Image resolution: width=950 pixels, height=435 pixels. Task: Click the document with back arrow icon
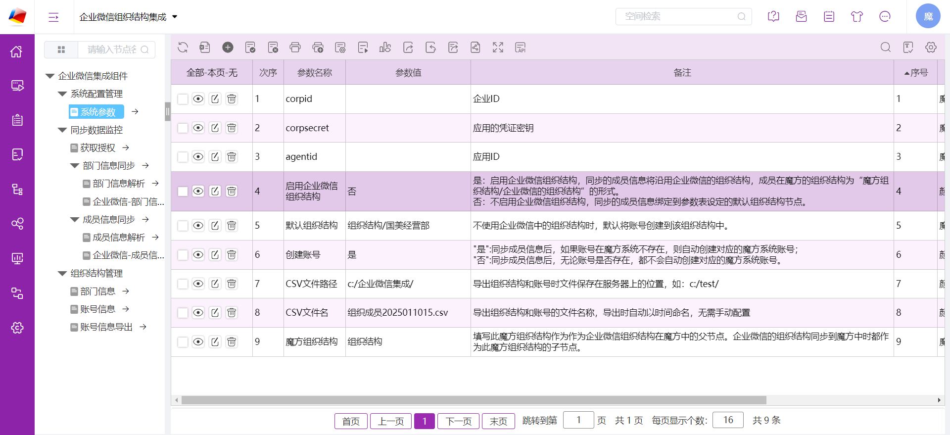430,48
